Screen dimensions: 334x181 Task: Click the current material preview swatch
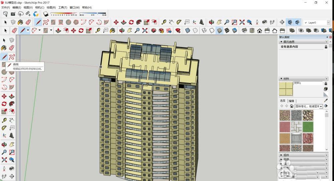[286, 89]
